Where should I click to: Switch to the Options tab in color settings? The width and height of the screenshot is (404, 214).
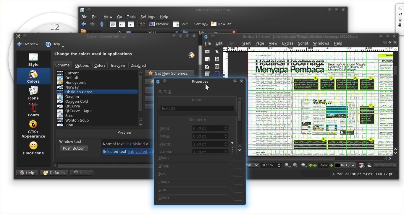(x=82, y=65)
